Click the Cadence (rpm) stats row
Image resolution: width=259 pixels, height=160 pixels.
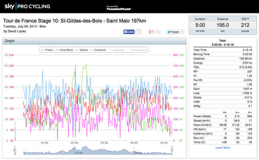[223, 133]
